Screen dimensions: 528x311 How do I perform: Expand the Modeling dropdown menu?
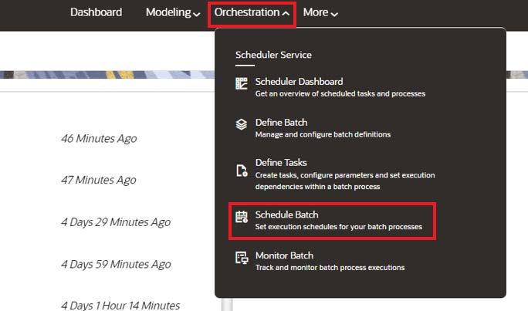coord(173,12)
